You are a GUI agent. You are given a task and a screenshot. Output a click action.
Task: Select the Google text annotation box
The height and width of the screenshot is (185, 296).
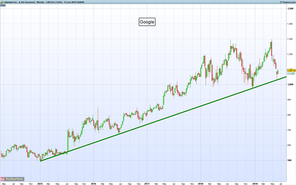[x=147, y=22]
